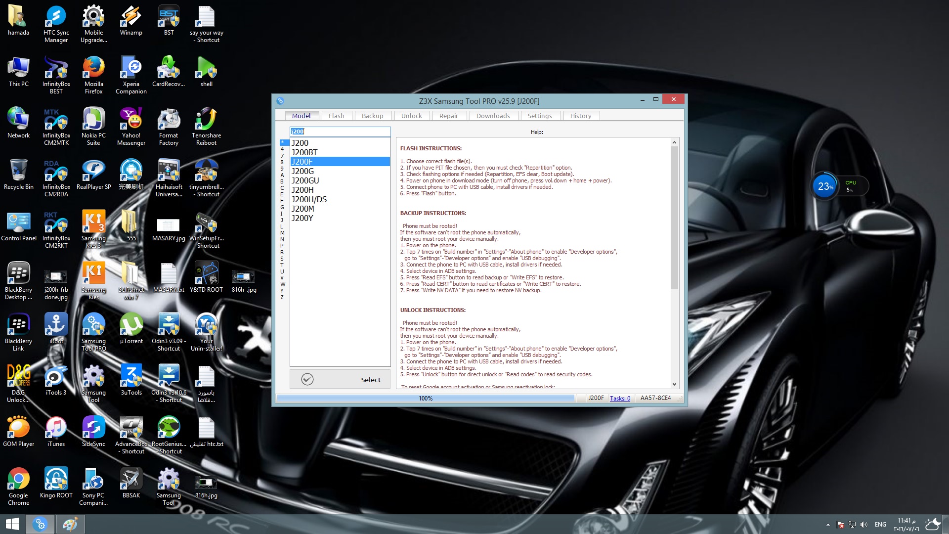949x534 pixels.
Task: Choose J200M from the model list
Action: click(x=340, y=209)
